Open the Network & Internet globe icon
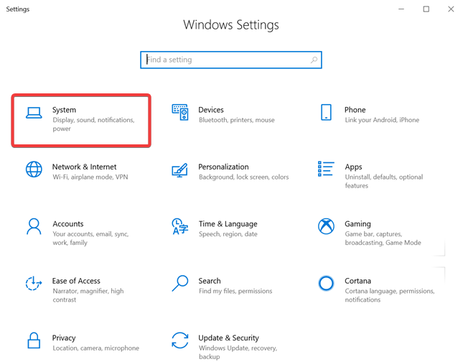Viewport: 463px width, 362px height. point(34,170)
